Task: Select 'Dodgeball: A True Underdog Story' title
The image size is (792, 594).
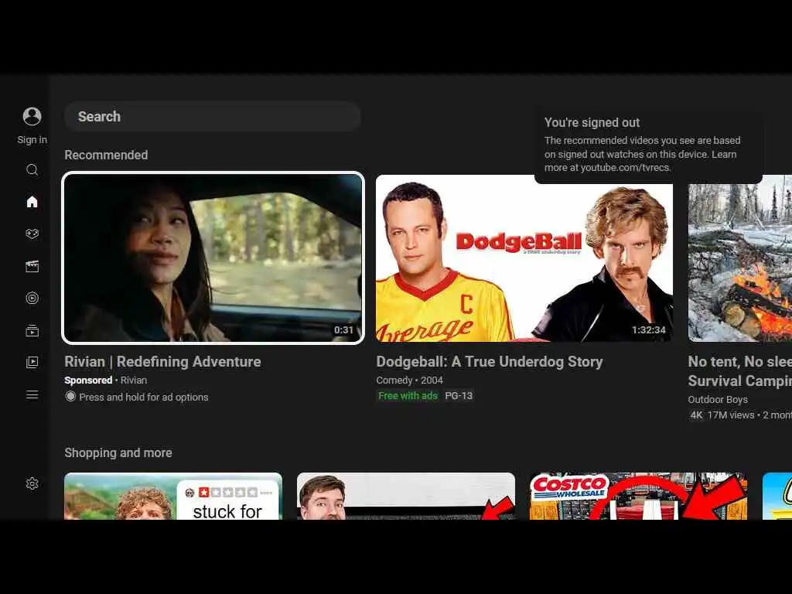Action: click(490, 362)
